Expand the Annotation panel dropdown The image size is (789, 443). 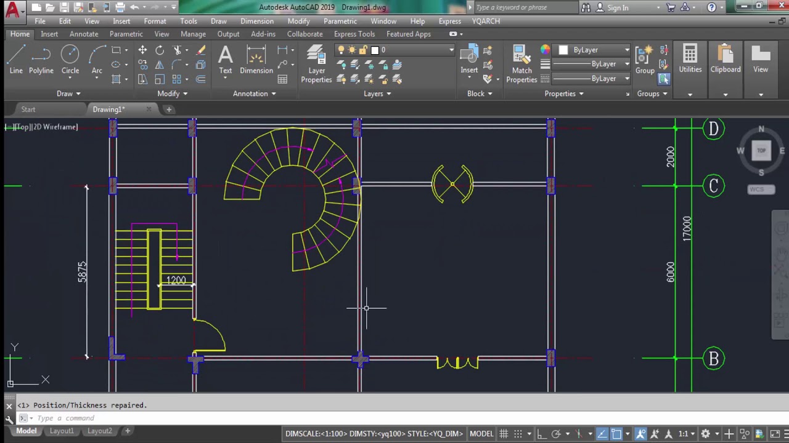pyautogui.click(x=255, y=94)
